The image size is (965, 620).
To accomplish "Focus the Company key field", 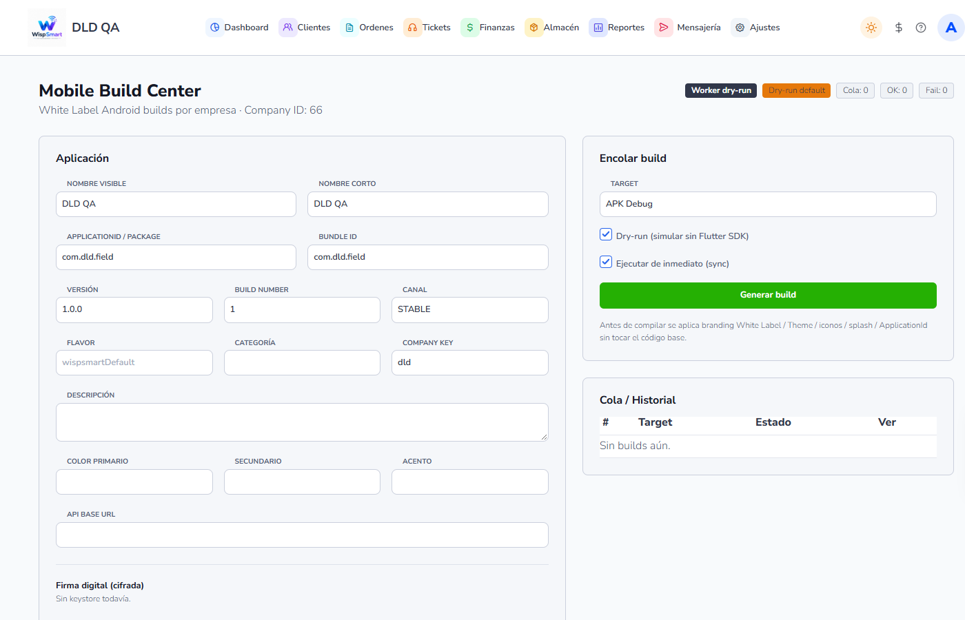I will pyautogui.click(x=470, y=362).
